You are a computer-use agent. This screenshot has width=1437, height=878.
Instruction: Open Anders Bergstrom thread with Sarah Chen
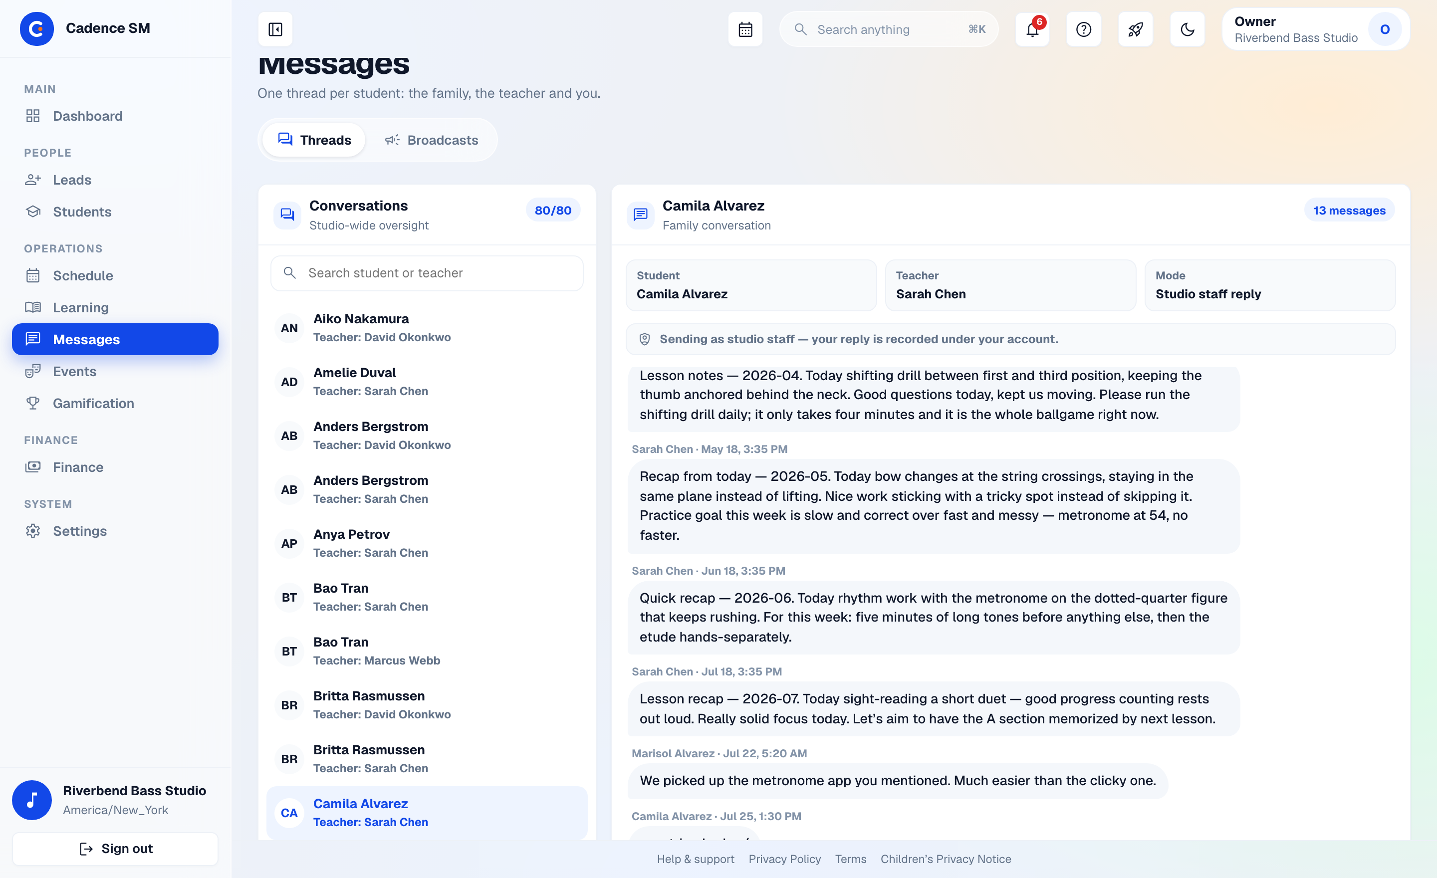tap(427, 490)
